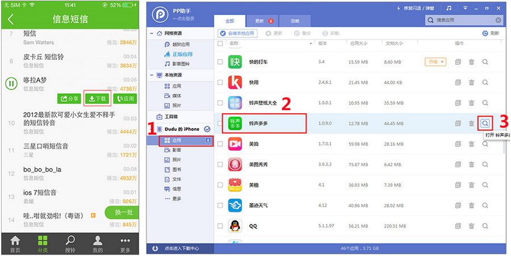Image resolution: width=511 pixels, height=256 pixels.
Task: Click the copy icon in the 美拍 row
Action: 458,144
